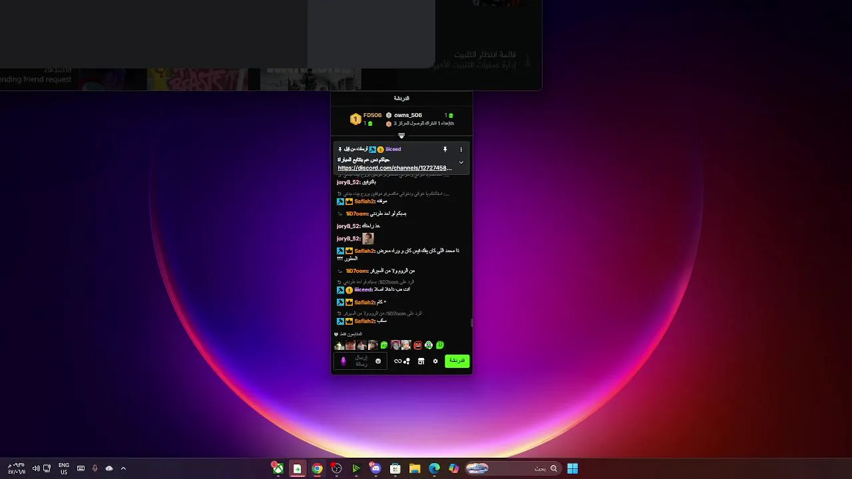This screenshot has width=852, height=479.
Task: Open network tray icon
Action: click(x=47, y=468)
